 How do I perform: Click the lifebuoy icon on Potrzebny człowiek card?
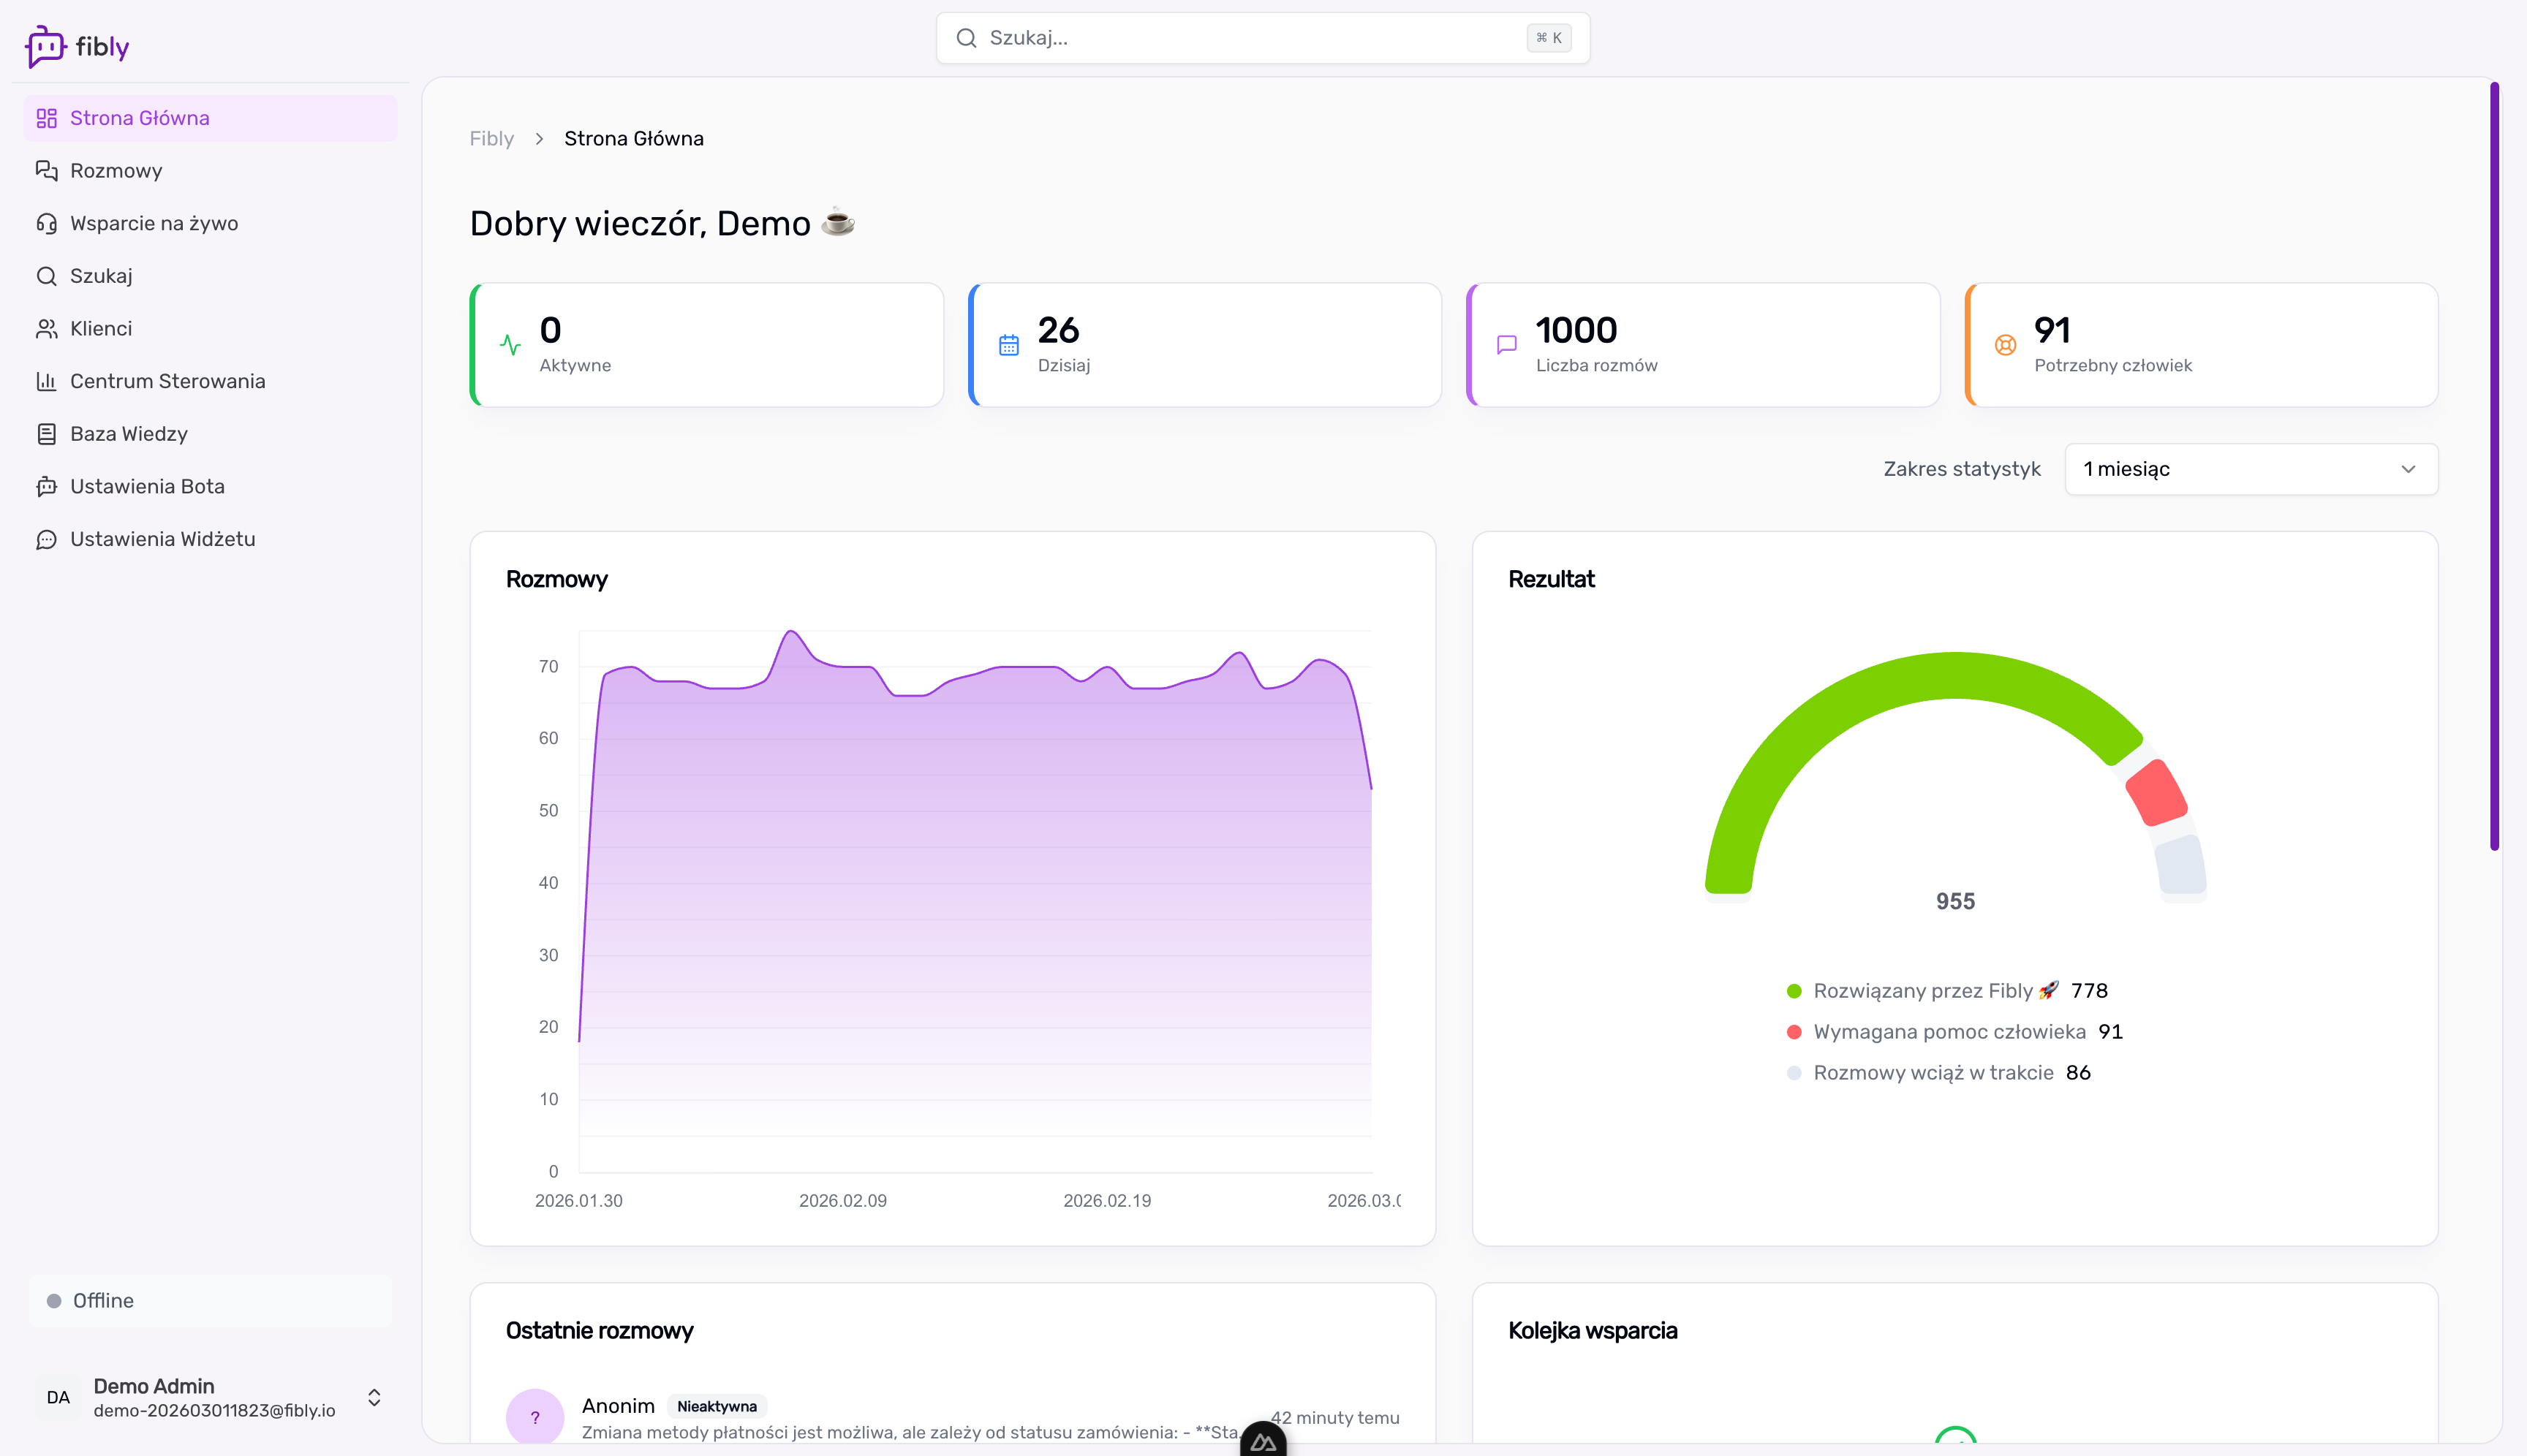point(2005,345)
